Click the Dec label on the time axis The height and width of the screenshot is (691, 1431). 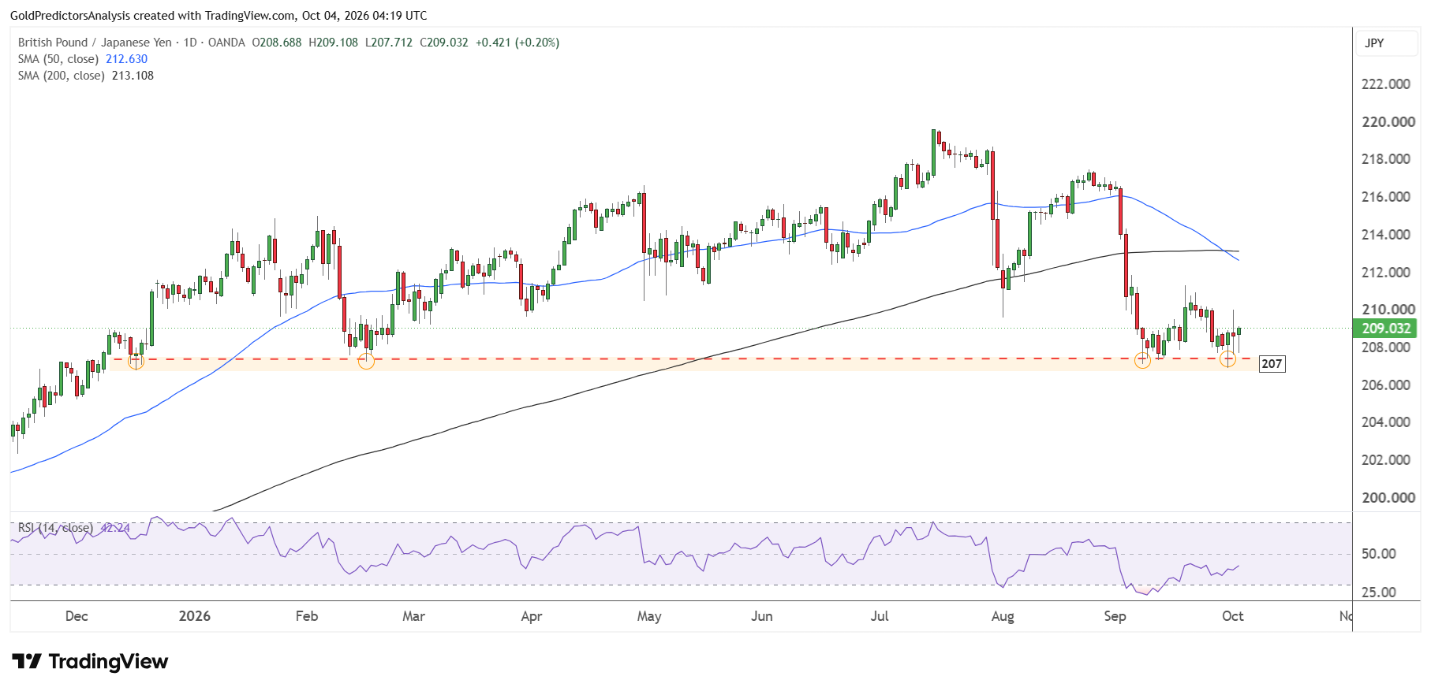point(77,616)
